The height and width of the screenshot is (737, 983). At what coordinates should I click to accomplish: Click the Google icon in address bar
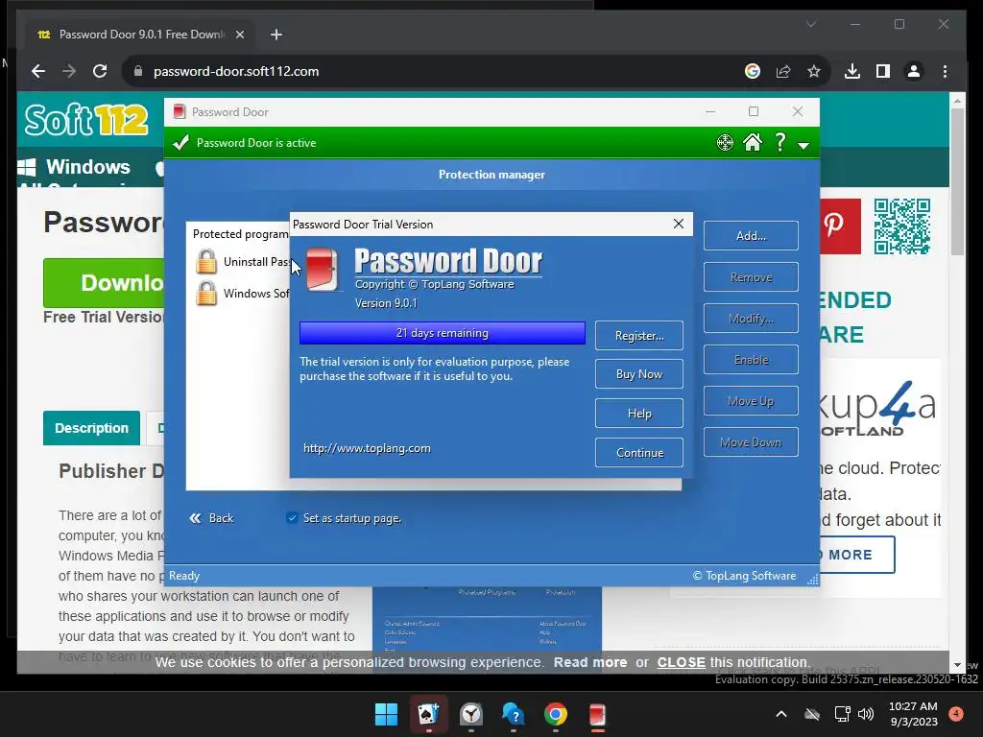click(x=753, y=71)
